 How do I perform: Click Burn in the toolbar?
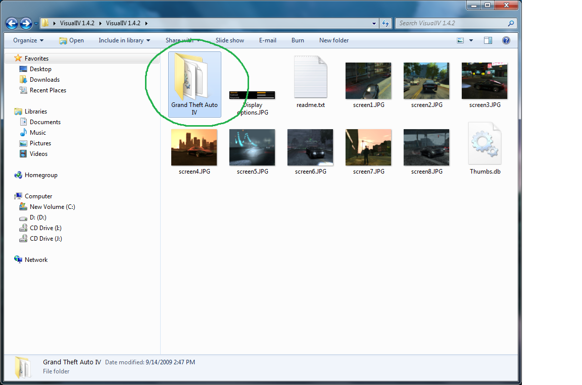pyautogui.click(x=298, y=40)
